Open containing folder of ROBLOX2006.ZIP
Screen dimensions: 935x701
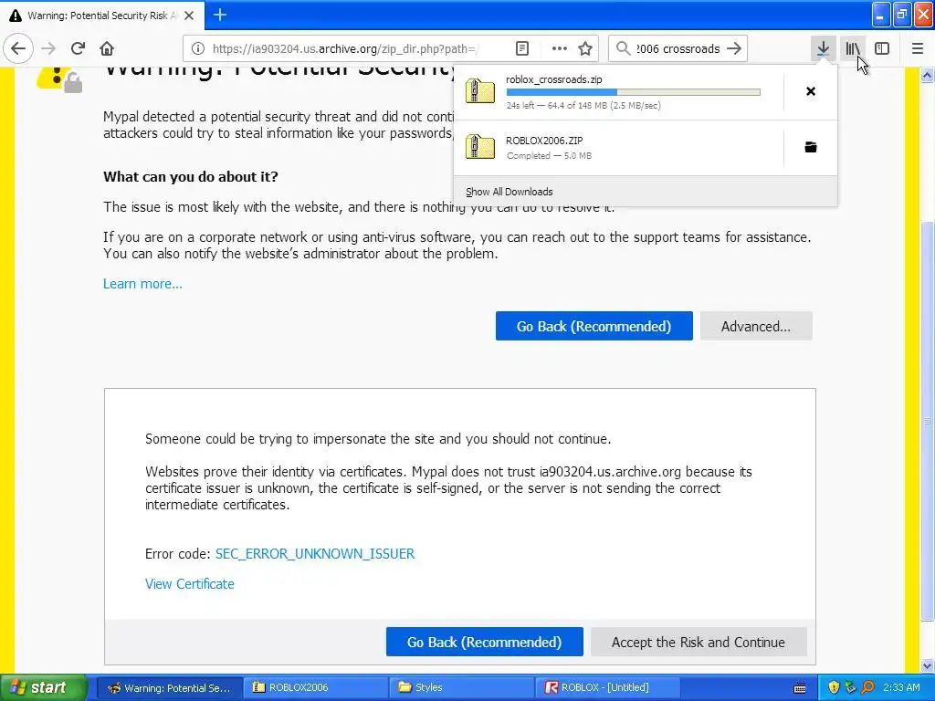click(x=811, y=147)
